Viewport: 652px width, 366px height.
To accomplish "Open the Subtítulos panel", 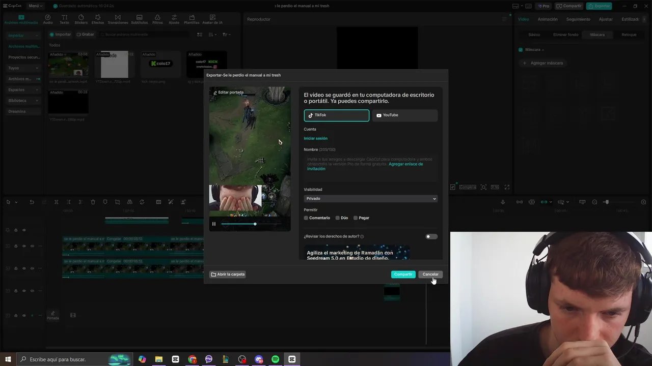I will coord(139,19).
